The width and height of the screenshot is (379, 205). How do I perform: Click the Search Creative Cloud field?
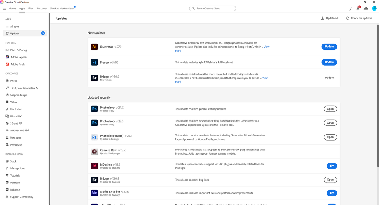pyautogui.click(x=212, y=8)
